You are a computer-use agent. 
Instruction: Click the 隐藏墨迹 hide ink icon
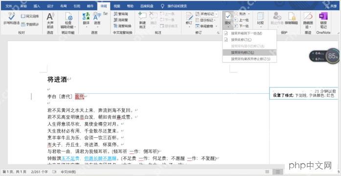[308, 16]
